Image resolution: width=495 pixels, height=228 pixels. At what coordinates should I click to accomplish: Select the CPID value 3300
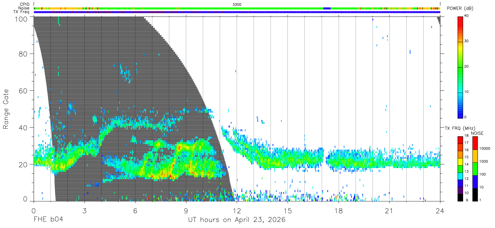click(x=237, y=4)
